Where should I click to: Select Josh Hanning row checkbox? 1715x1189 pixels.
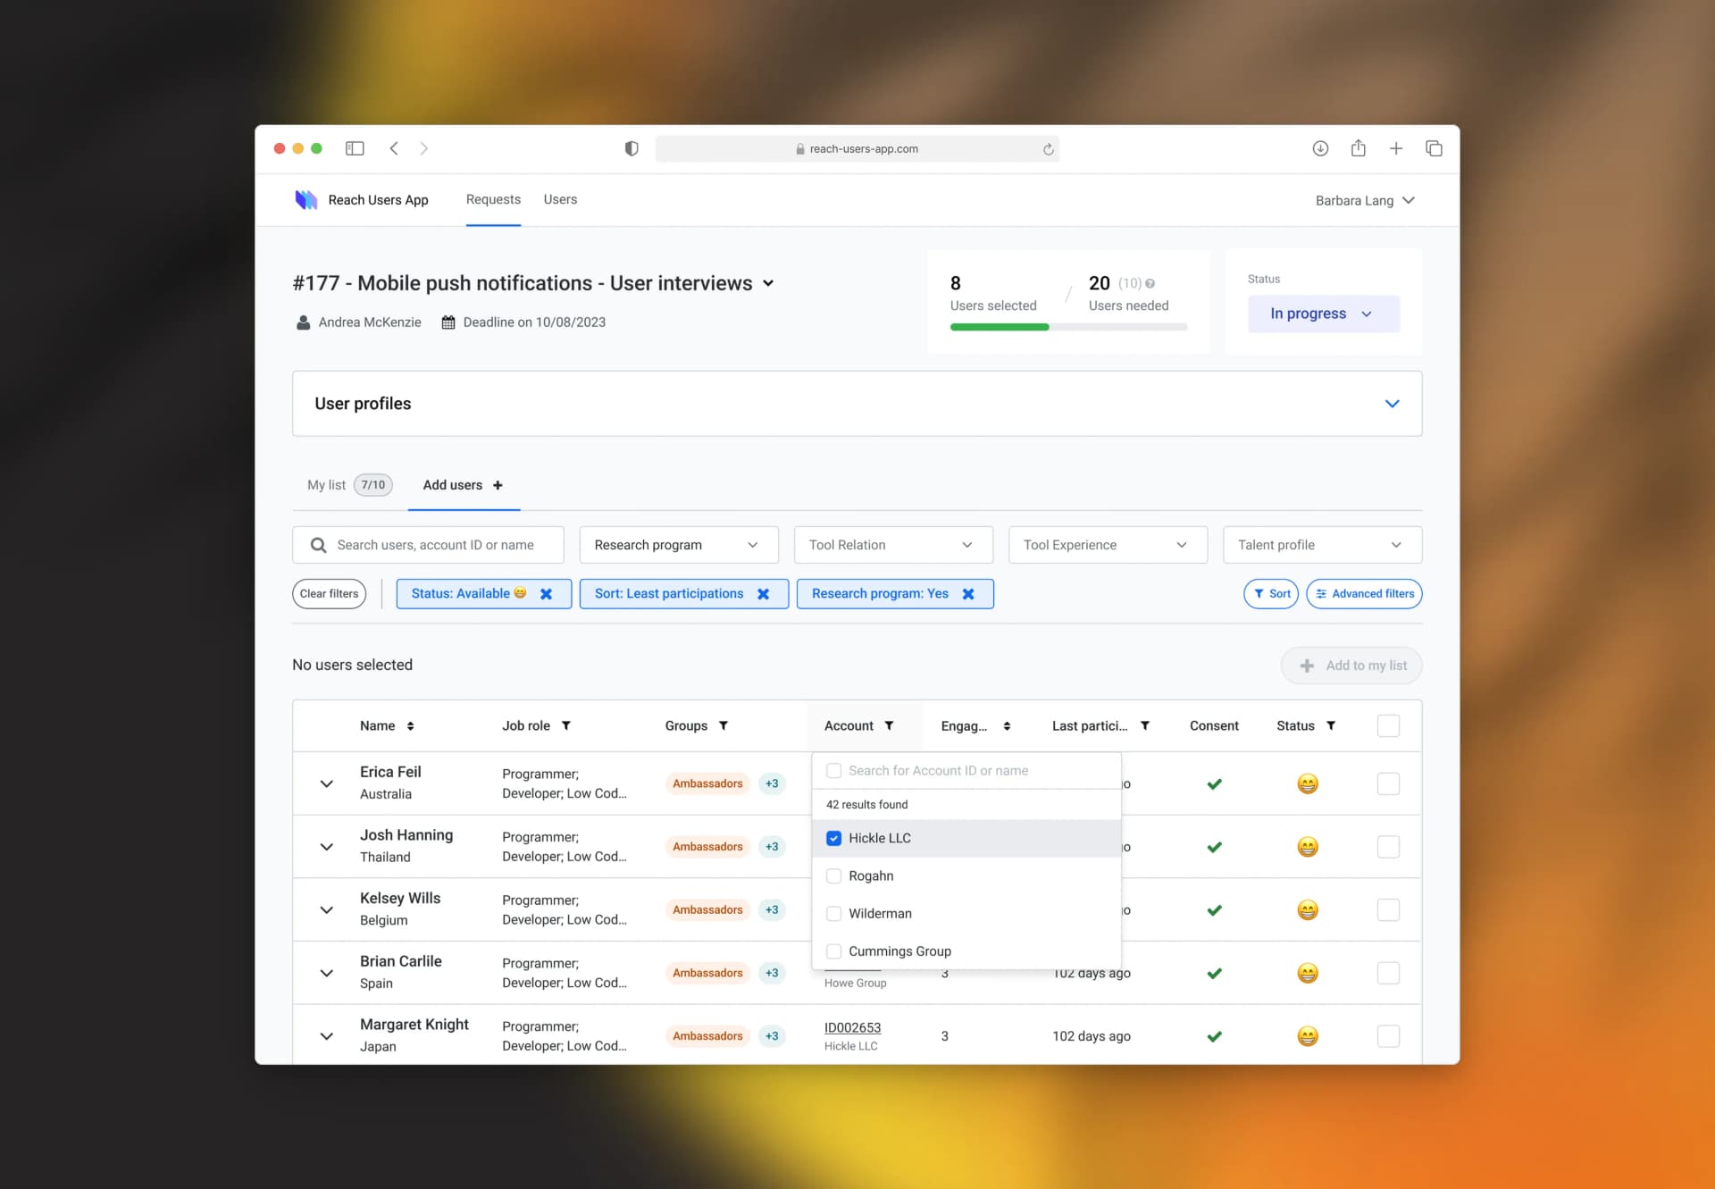click(1388, 847)
